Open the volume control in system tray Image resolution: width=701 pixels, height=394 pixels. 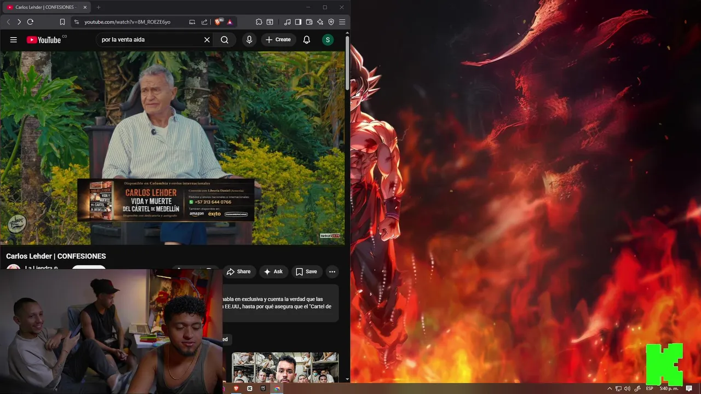coord(627,389)
